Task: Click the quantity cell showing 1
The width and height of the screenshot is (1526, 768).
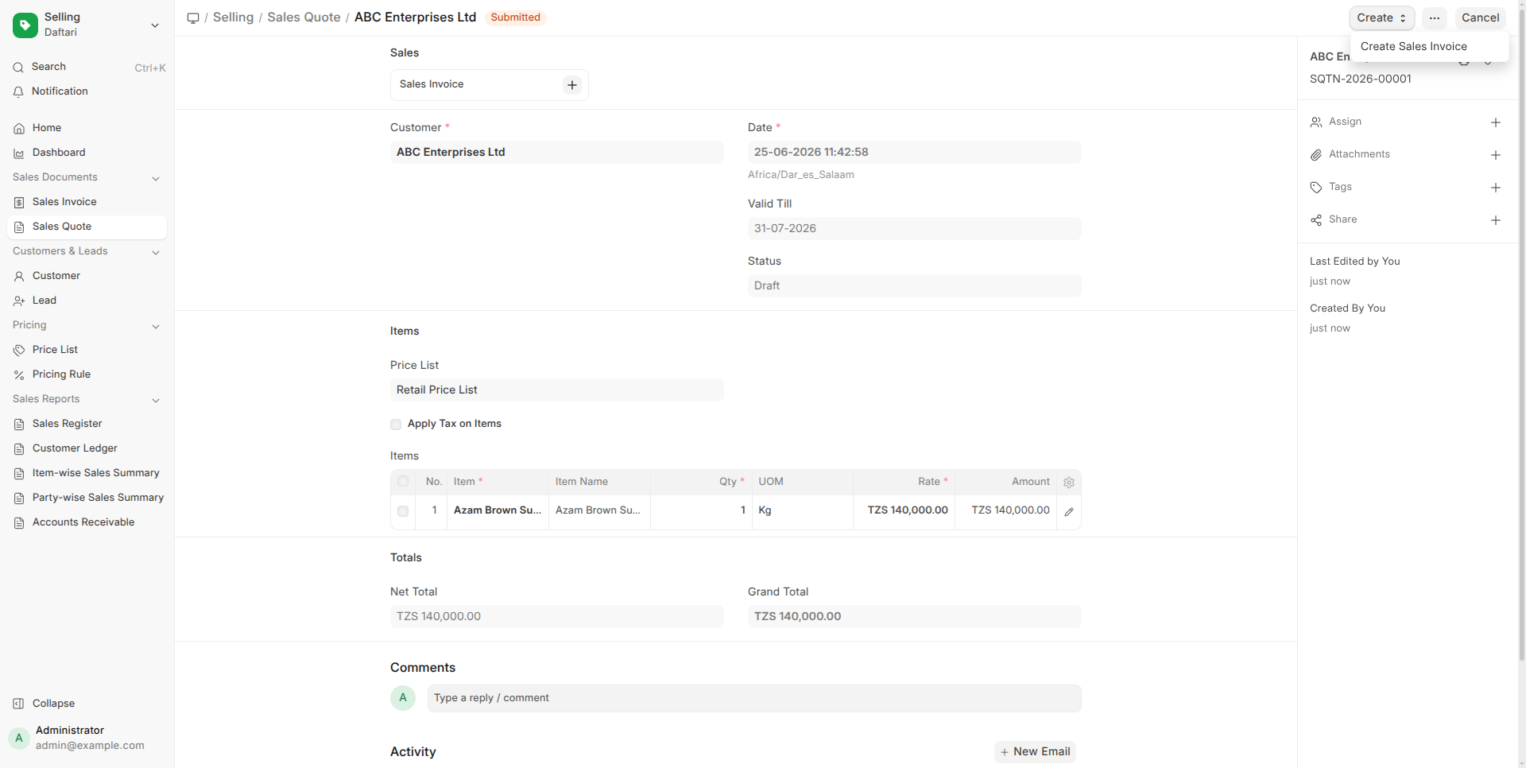Action: pyautogui.click(x=701, y=510)
